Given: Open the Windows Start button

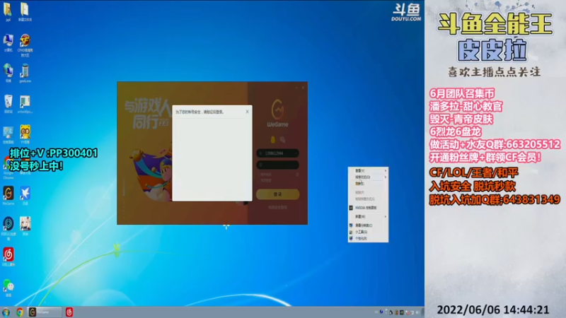Looking at the screenshot, I should click(x=6, y=312).
